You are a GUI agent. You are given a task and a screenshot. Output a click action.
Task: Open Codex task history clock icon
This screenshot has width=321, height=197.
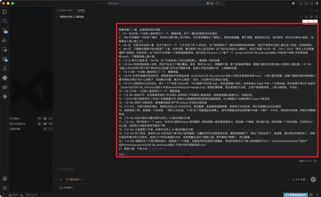pyautogui.click(x=306, y=17)
